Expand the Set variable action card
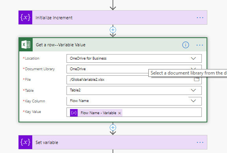 (113, 142)
